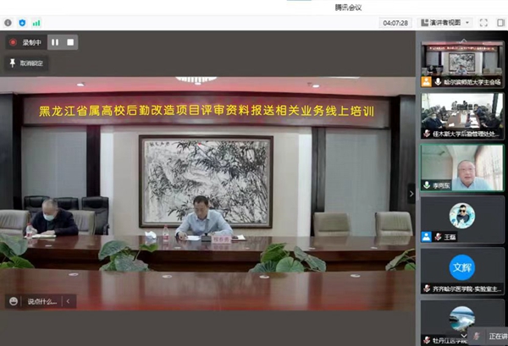Stop the meeting recording
508x346 pixels.
(x=71, y=41)
